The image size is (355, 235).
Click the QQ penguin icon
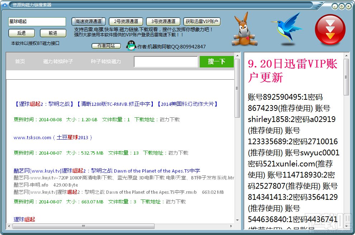[x=131, y=46]
